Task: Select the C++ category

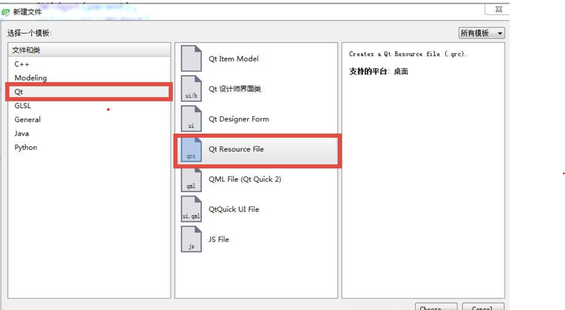Action: click(89, 64)
